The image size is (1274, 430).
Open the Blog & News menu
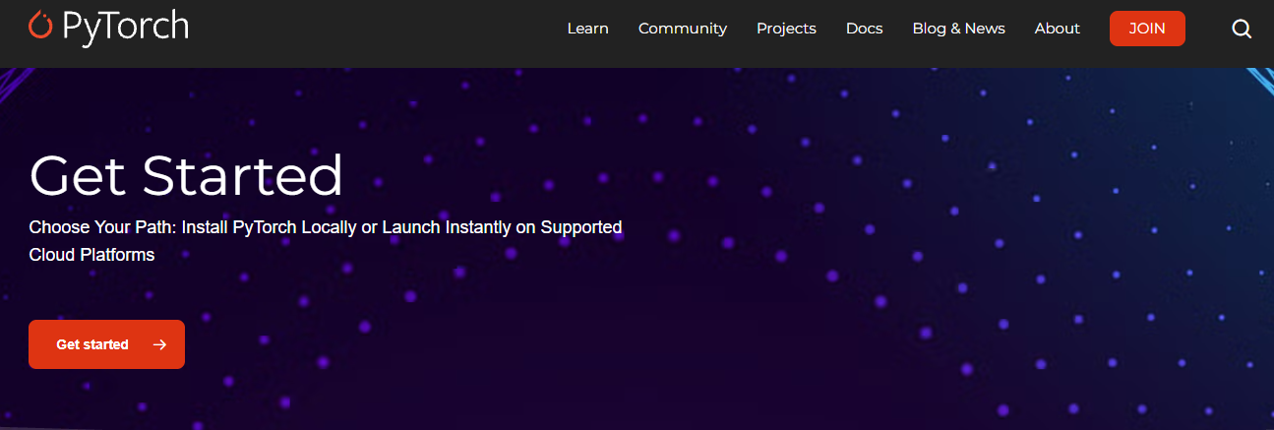click(x=958, y=29)
